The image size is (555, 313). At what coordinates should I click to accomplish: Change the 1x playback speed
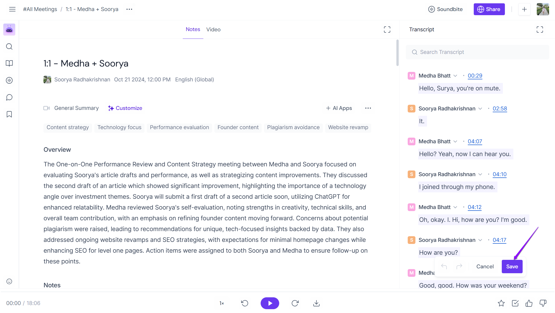point(221,303)
